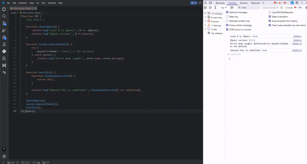Enable the Keep log checkbox
The width and height of the screenshot is (307, 164).
[x=227, y=16]
